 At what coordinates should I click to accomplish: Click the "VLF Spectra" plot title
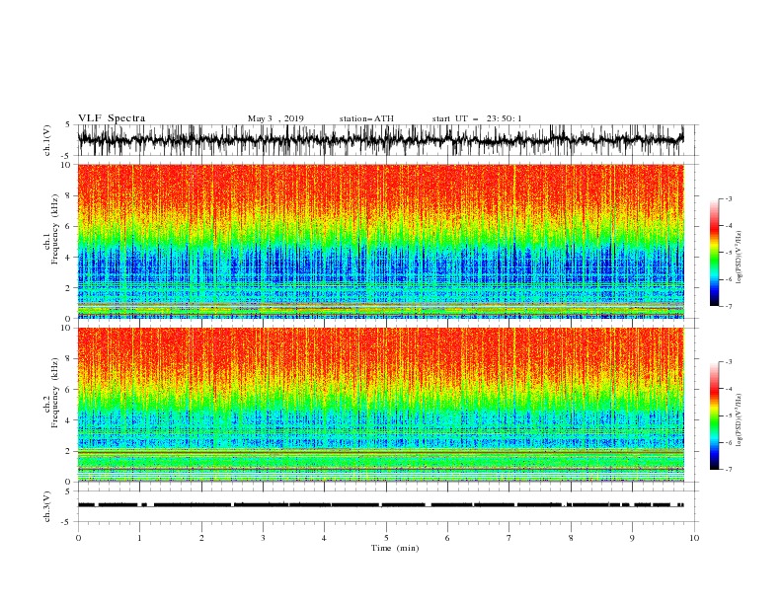112,118
